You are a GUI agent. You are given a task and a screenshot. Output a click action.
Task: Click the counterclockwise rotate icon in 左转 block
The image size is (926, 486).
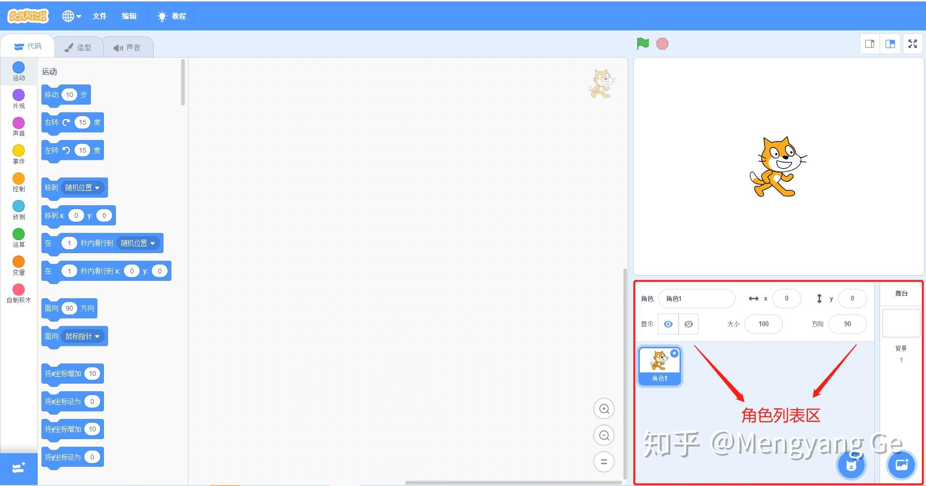click(x=66, y=151)
